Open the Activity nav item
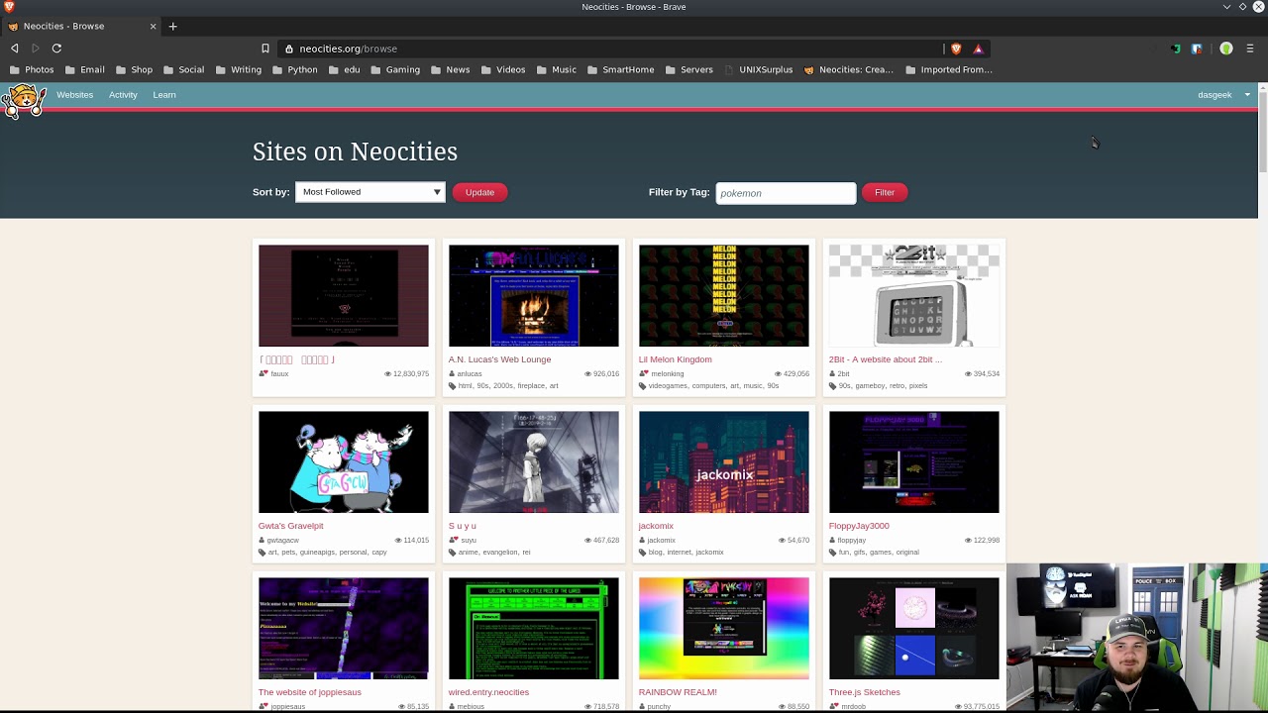This screenshot has height=713, width=1268. [x=123, y=95]
